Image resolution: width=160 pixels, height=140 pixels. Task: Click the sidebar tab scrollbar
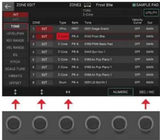[x=28, y=33]
